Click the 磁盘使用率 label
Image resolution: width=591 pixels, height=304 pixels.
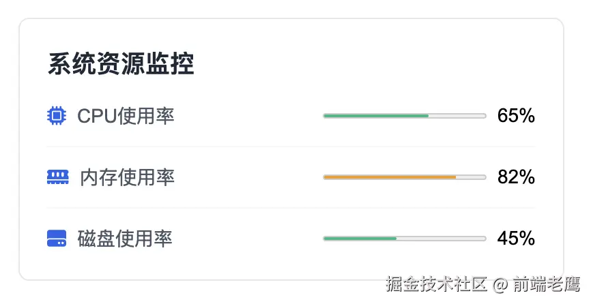pos(125,239)
